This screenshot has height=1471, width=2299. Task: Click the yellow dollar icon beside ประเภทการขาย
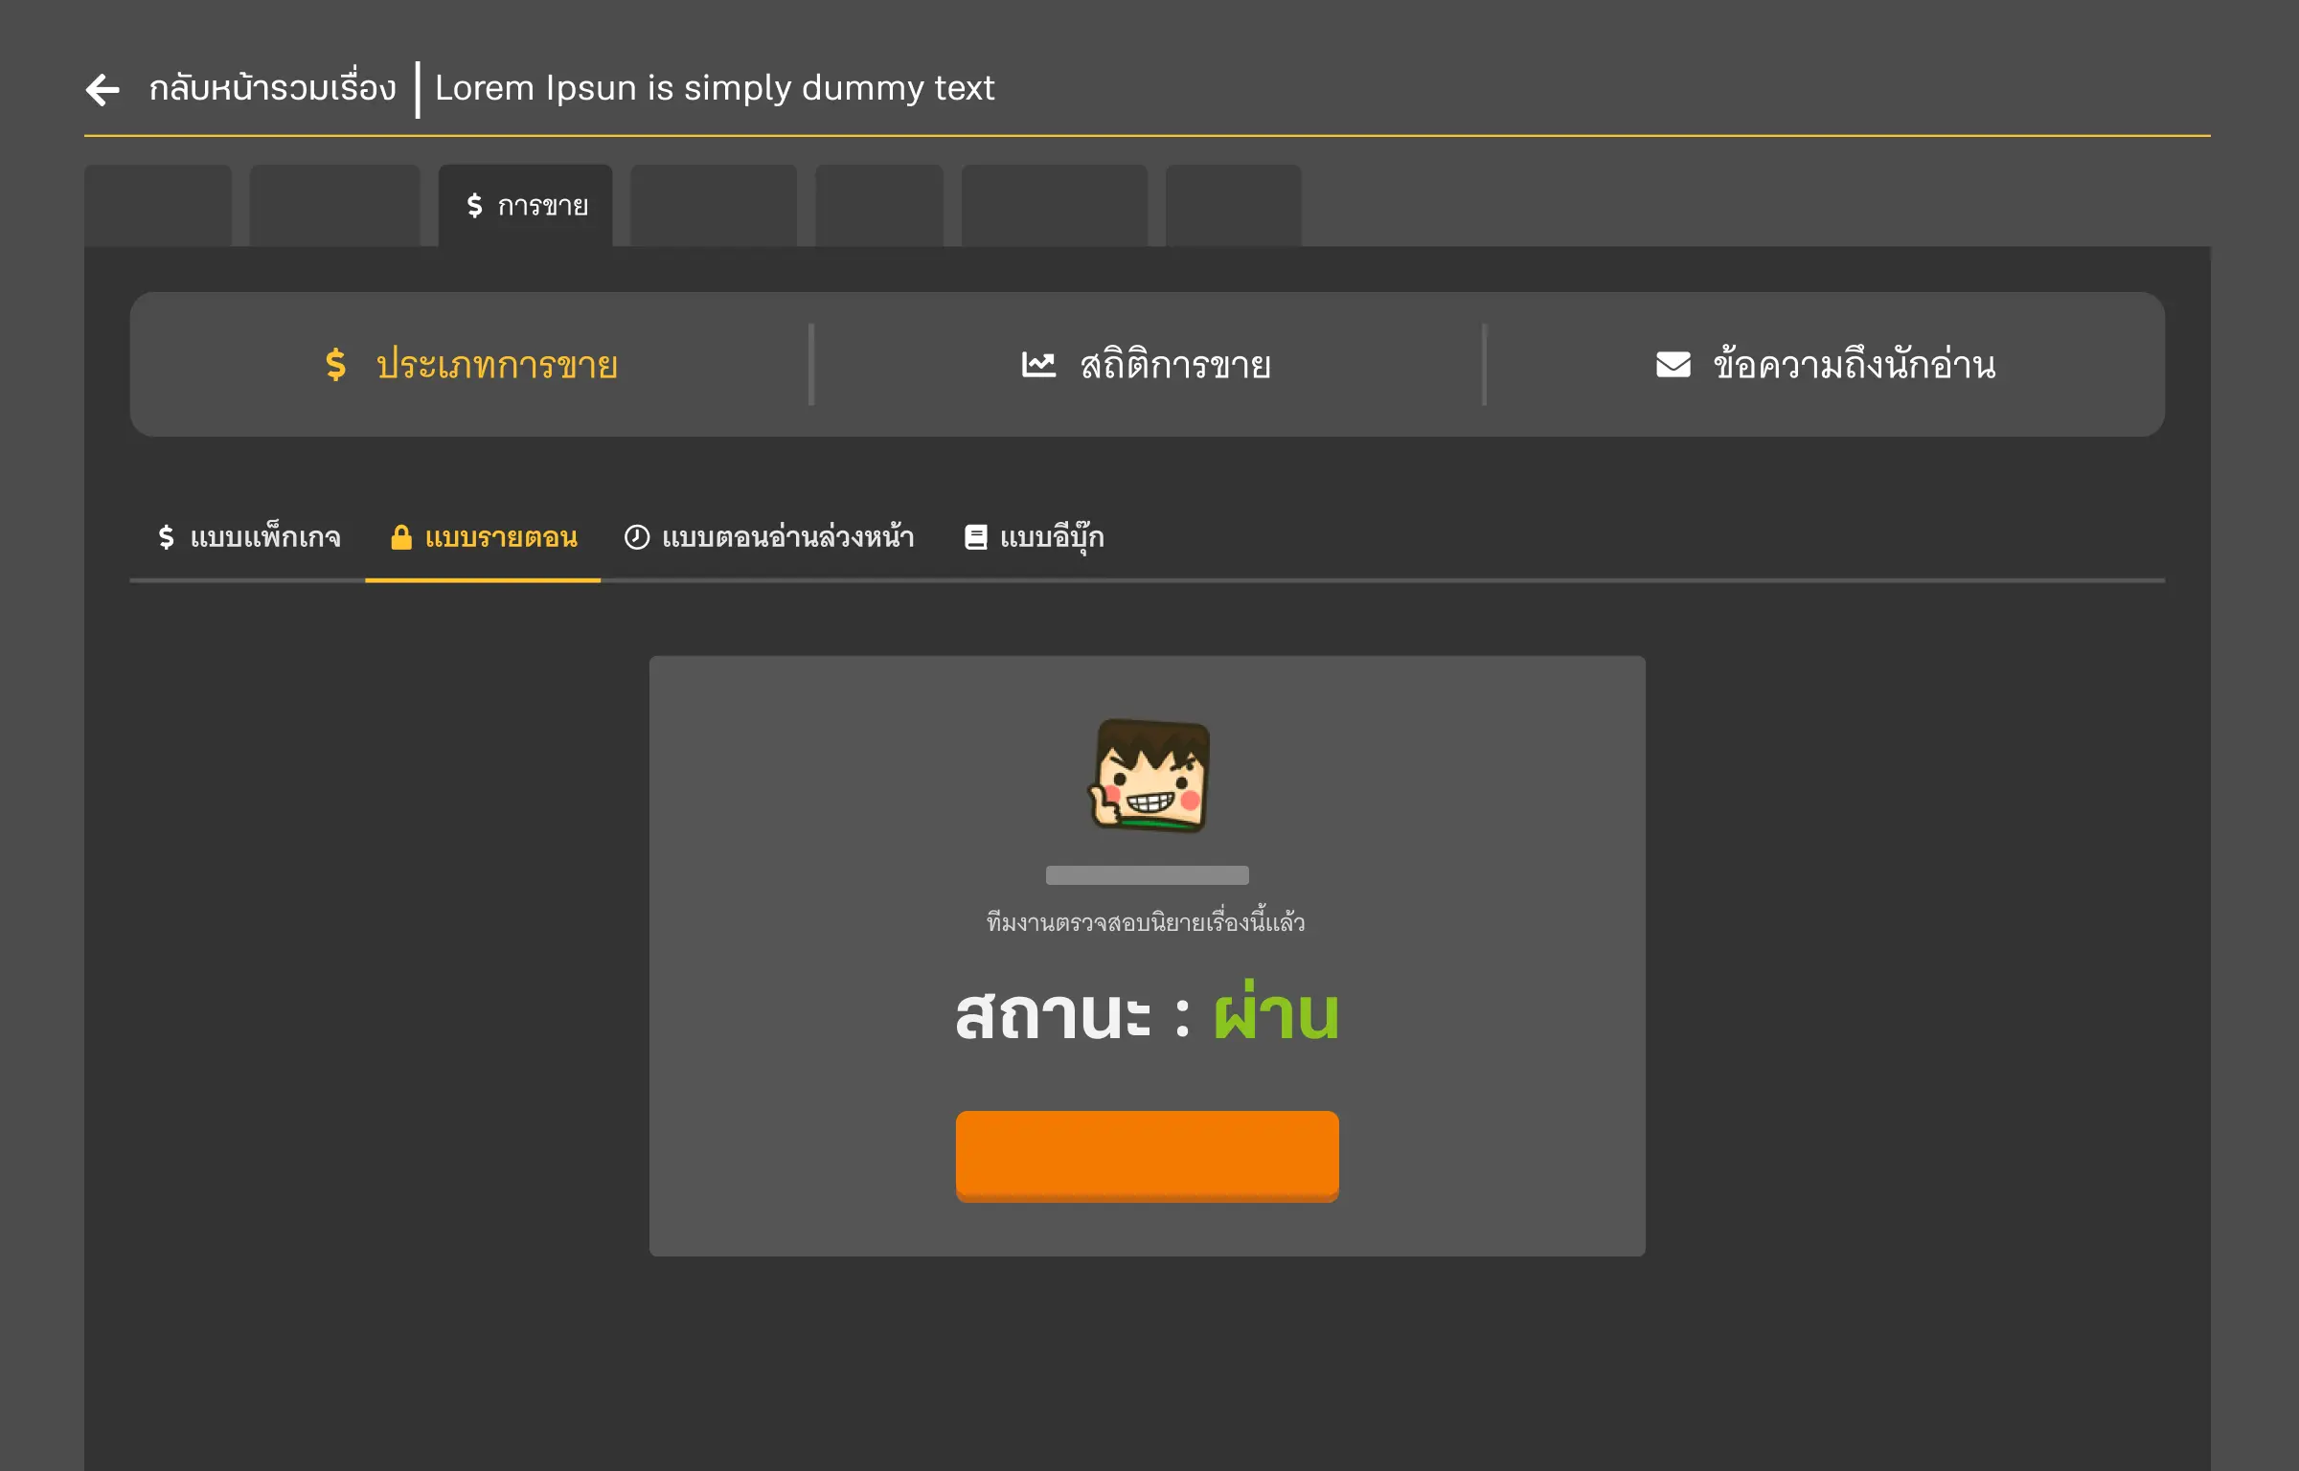pyautogui.click(x=335, y=365)
